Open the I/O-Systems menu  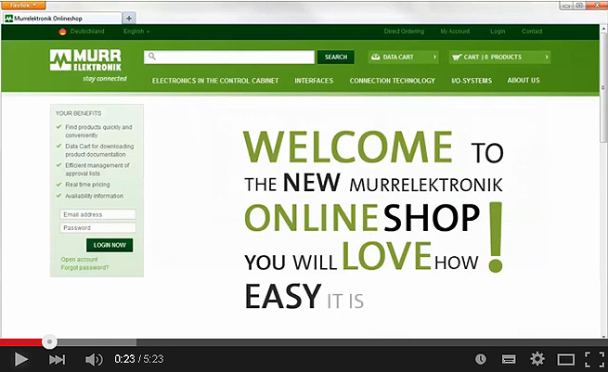click(x=472, y=81)
